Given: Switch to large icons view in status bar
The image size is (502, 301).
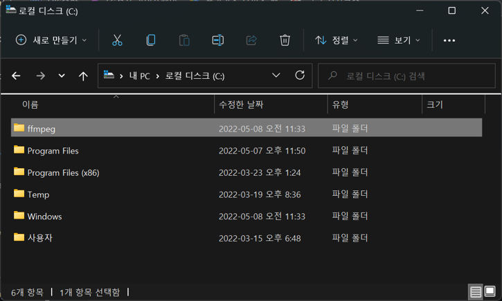Looking at the screenshot, I should coord(490,291).
